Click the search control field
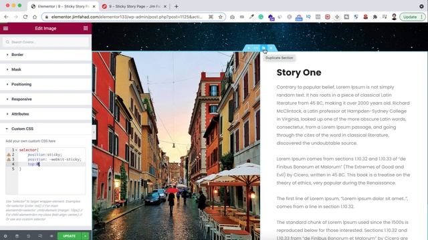Screen dimensions: 428x240 point(46,42)
